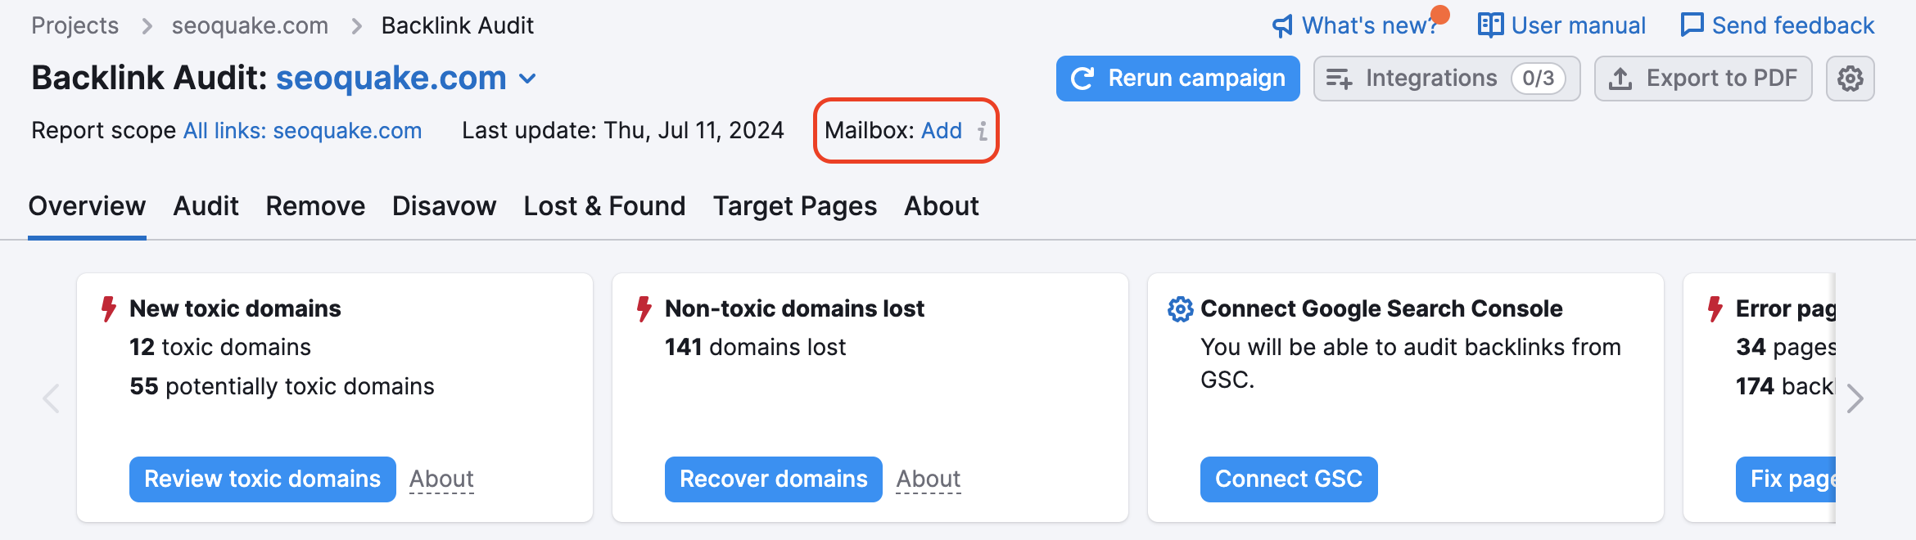Image resolution: width=1916 pixels, height=540 pixels.
Task: Click the info icon next to Mailbox
Action: point(982,132)
